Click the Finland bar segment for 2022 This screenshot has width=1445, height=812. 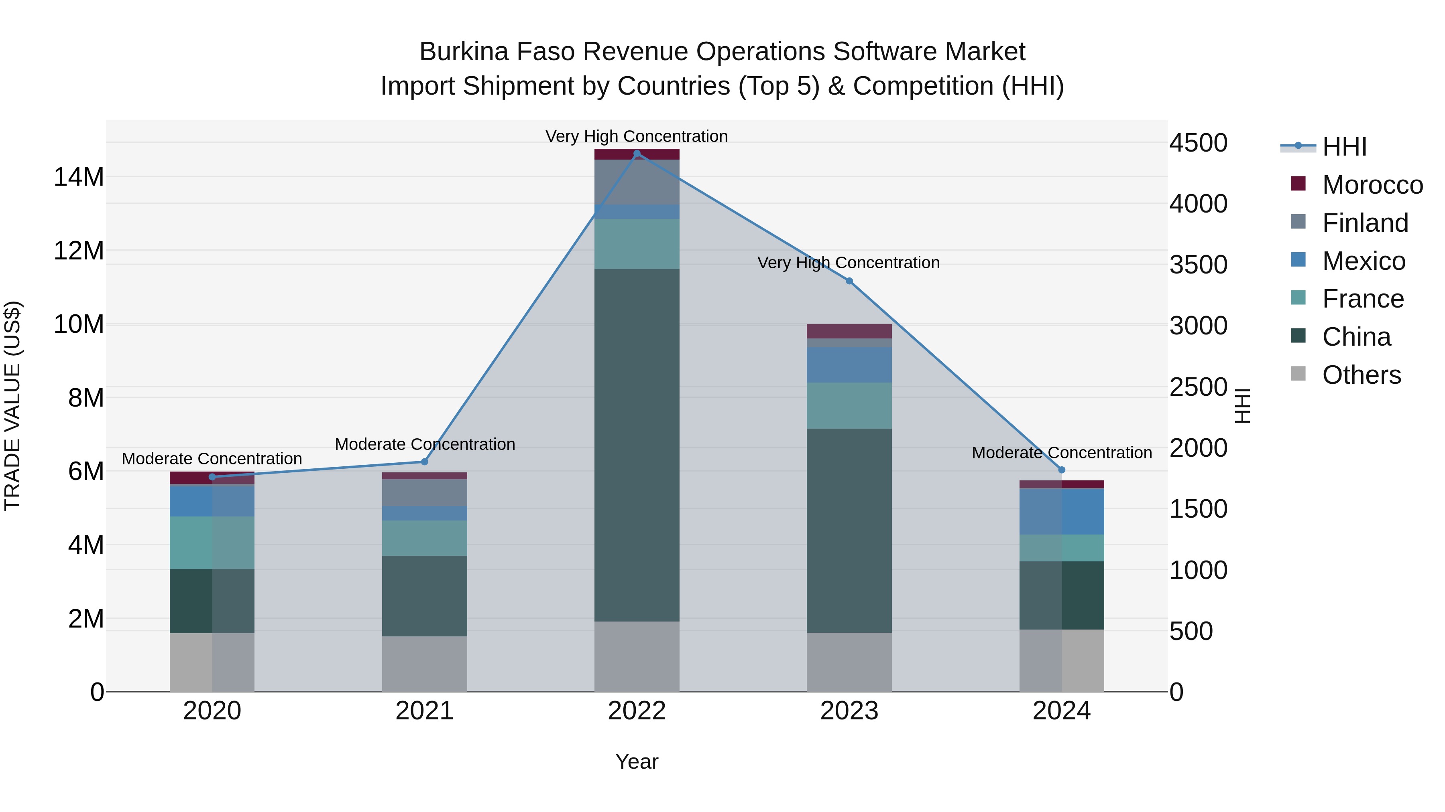[637, 182]
